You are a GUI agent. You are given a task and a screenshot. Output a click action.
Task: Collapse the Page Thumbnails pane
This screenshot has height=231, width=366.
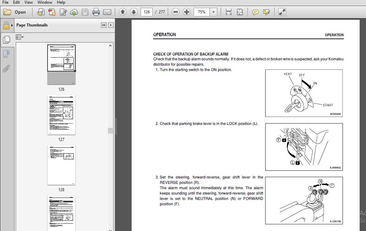pos(103,25)
